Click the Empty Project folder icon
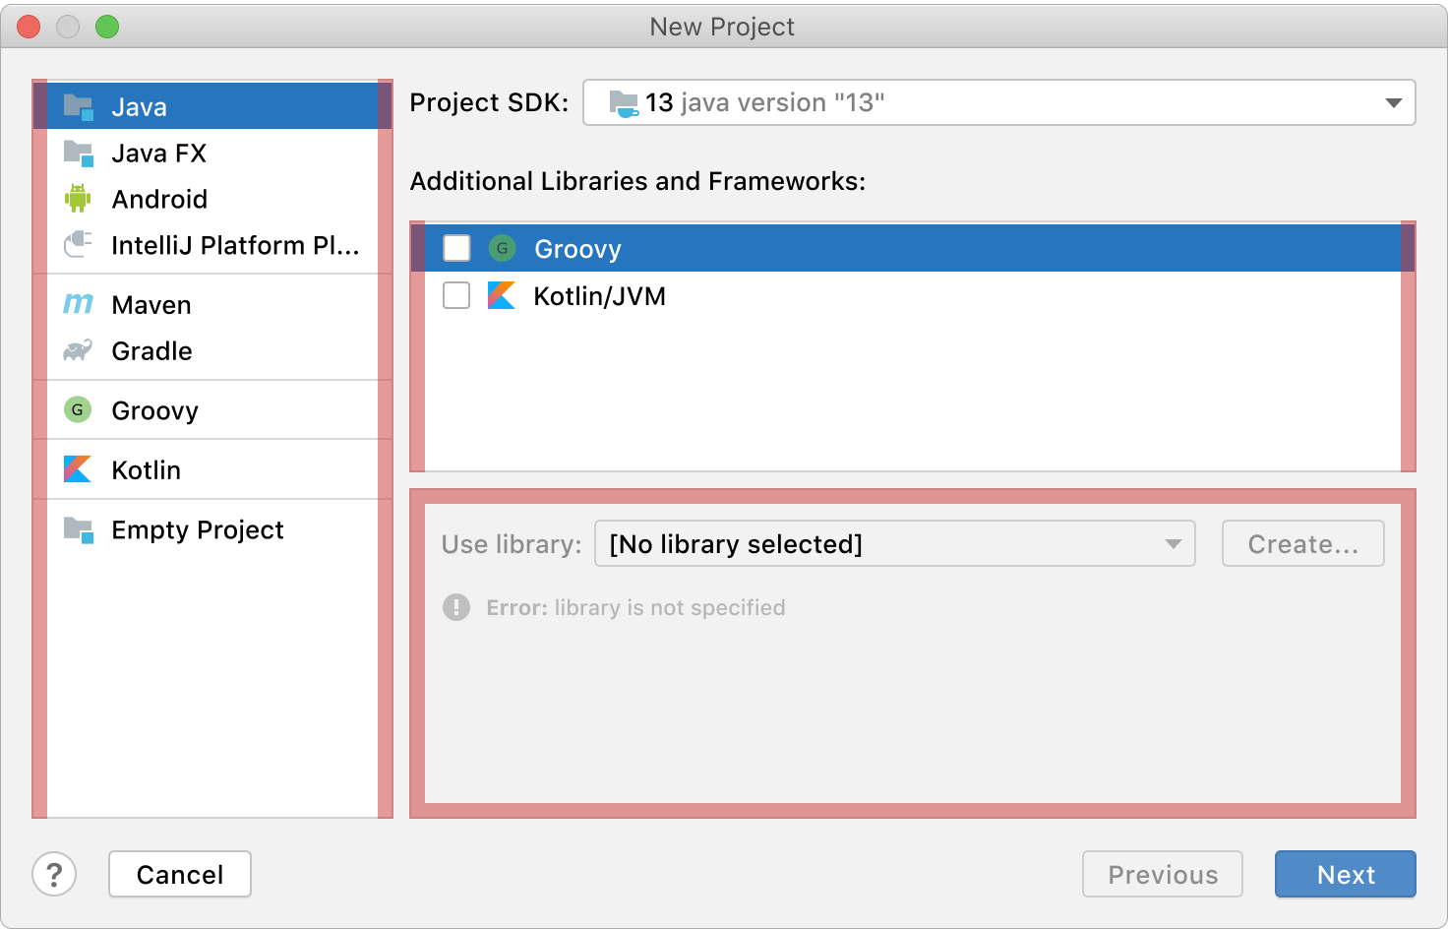 tap(78, 529)
